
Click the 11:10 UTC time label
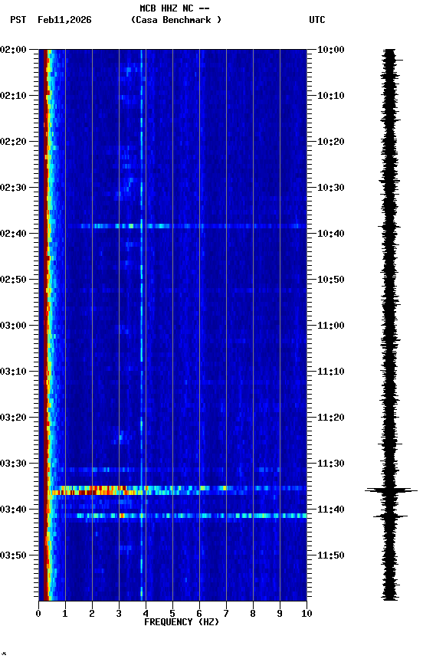[331, 372]
